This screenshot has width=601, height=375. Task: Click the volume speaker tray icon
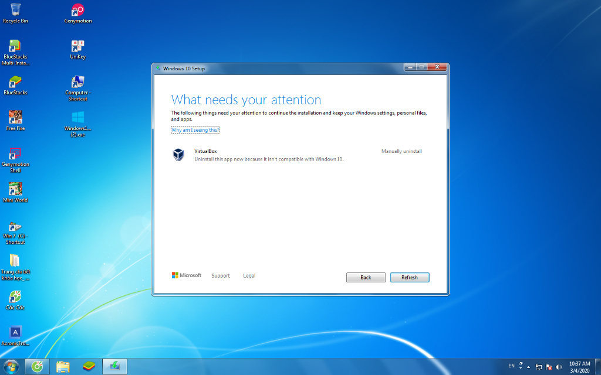point(559,367)
